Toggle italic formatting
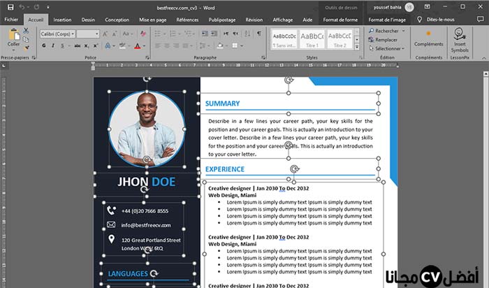489x288 pixels. click(53, 46)
